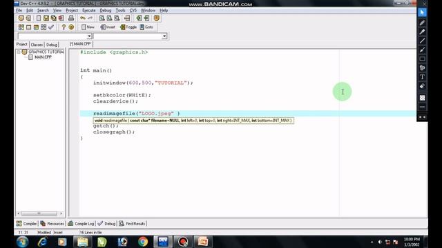
Task: Click the Goto bookmark button
Action: (146, 28)
